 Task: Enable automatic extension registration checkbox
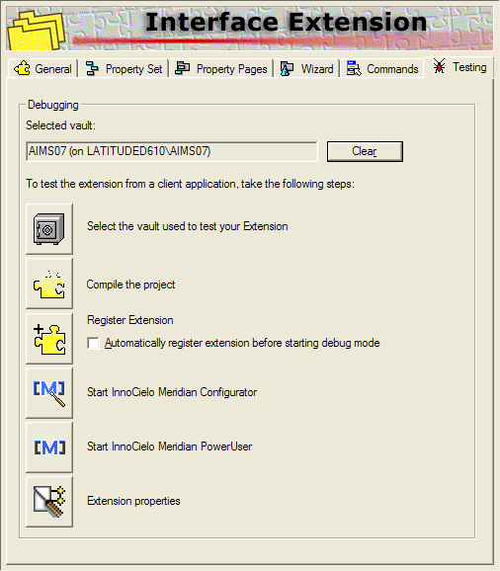(x=93, y=343)
